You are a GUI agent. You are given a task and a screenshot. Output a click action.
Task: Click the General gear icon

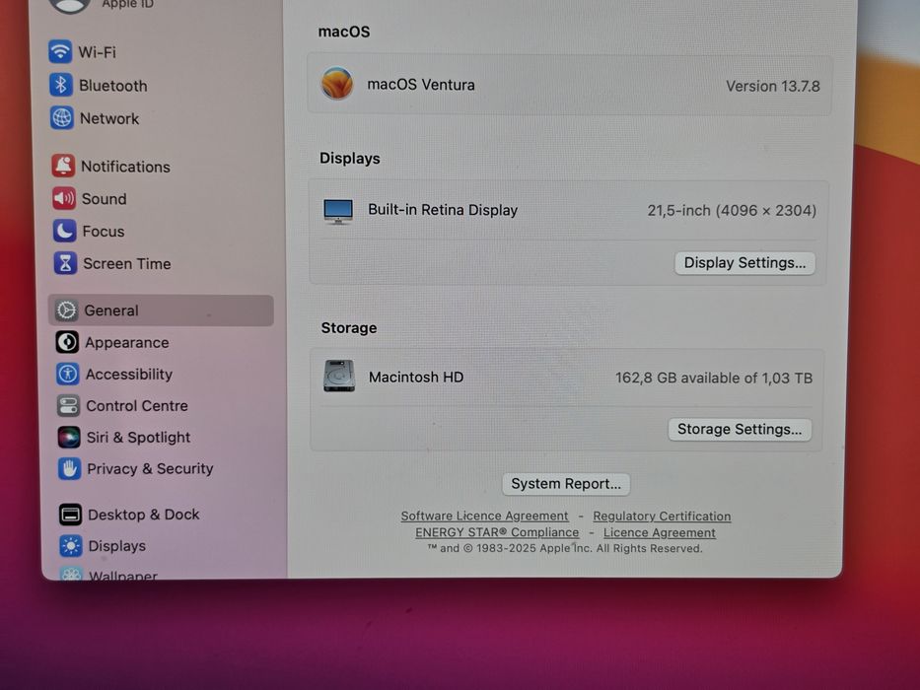(66, 310)
